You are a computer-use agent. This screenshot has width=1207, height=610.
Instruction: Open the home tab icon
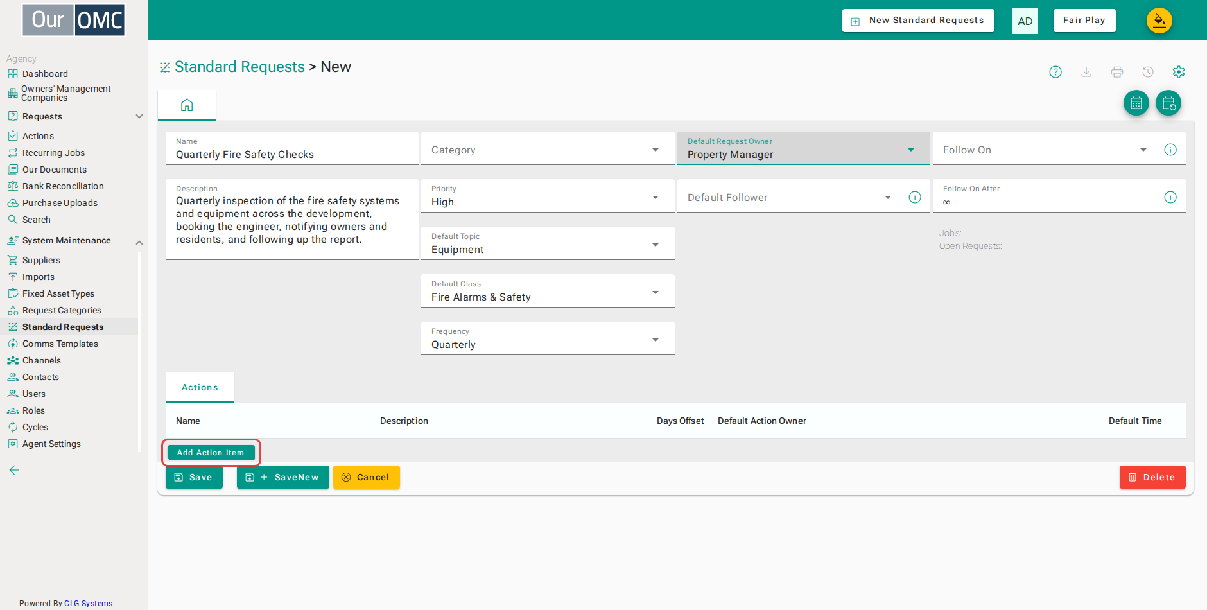187,105
